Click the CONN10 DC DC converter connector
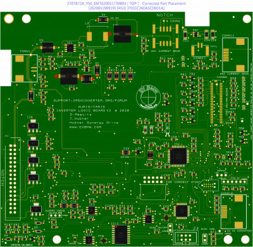Image resolution: width=253 pixels, height=247 pixels. click(233, 212)
